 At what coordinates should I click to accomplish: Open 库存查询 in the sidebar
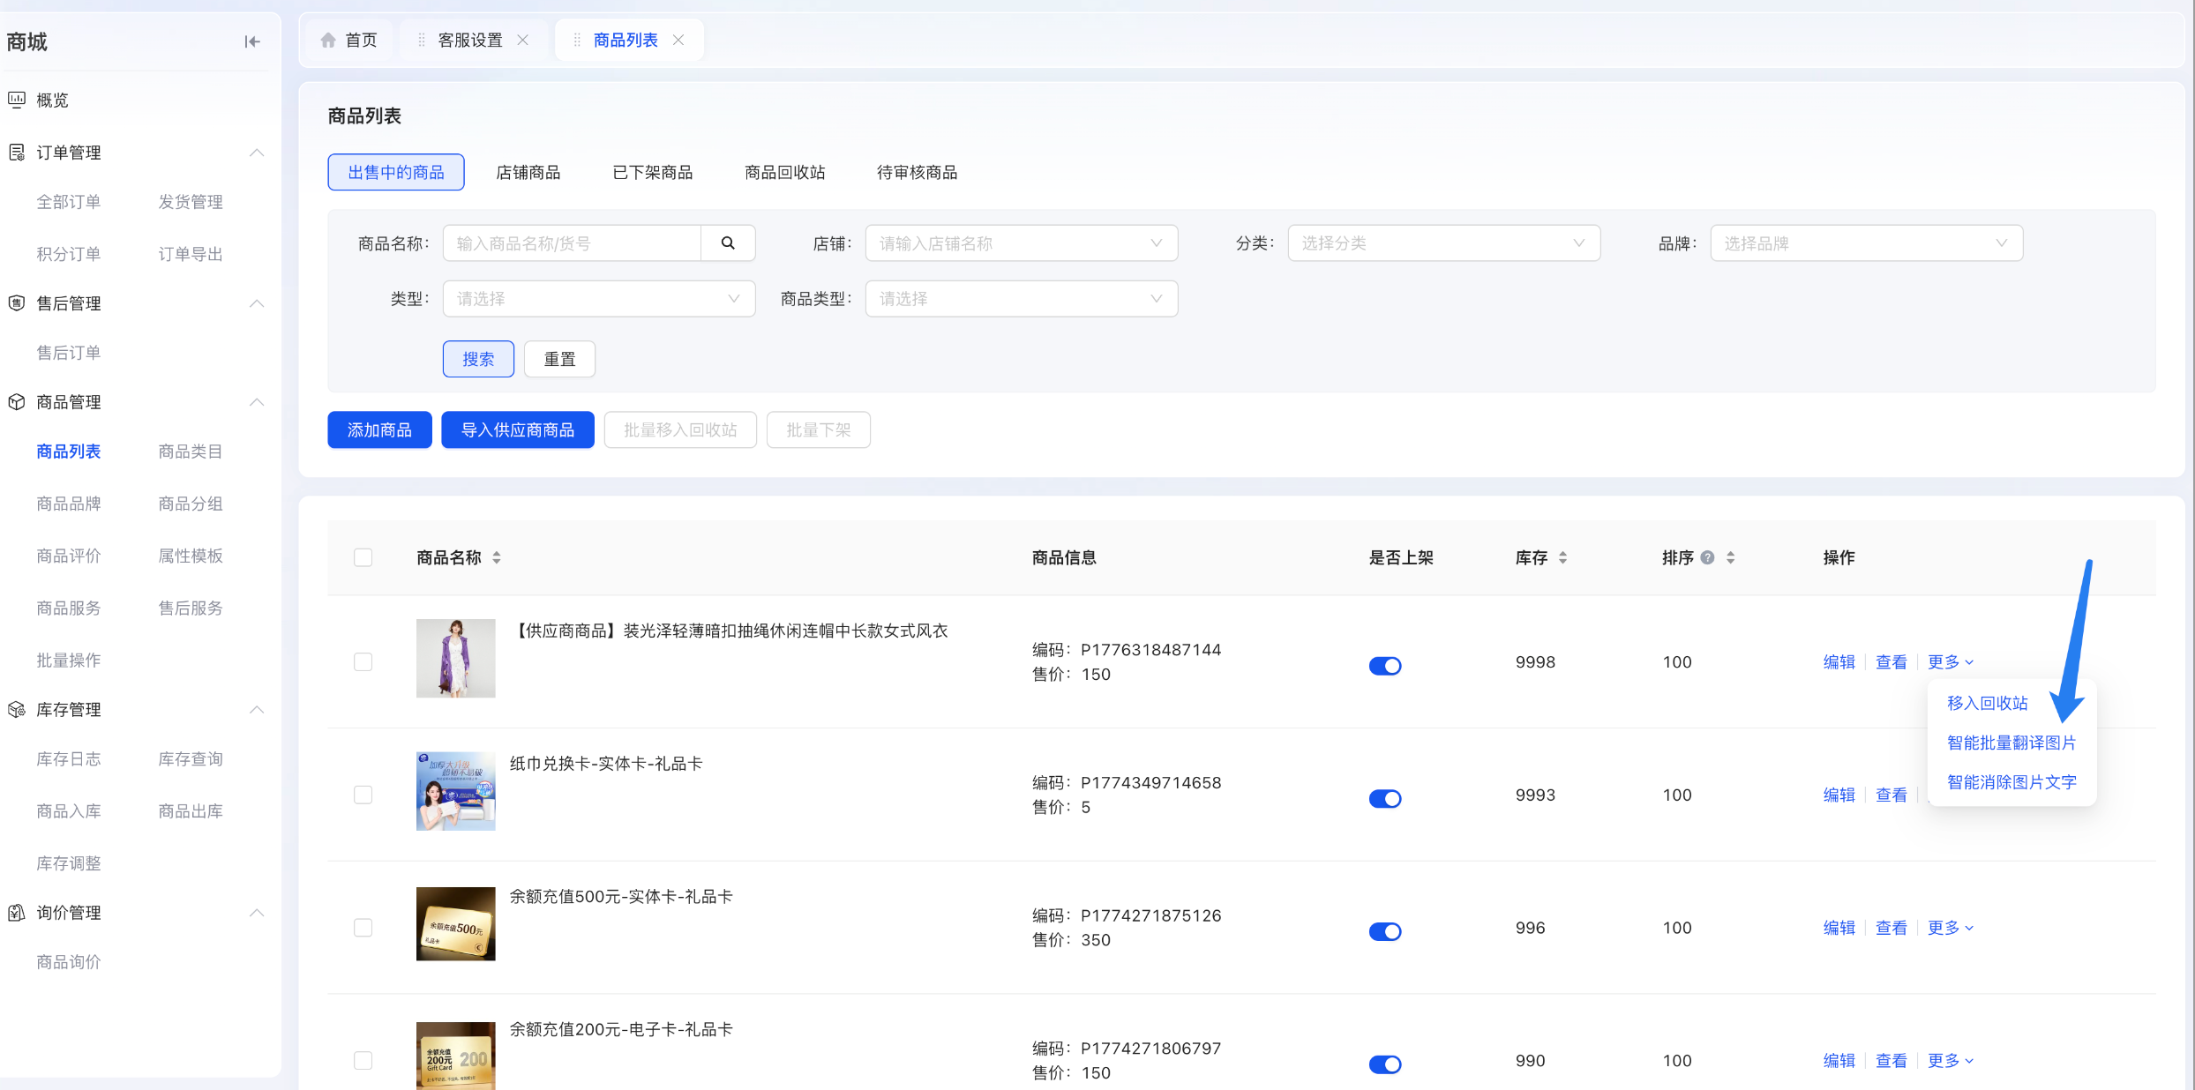(x=191, y=759)
